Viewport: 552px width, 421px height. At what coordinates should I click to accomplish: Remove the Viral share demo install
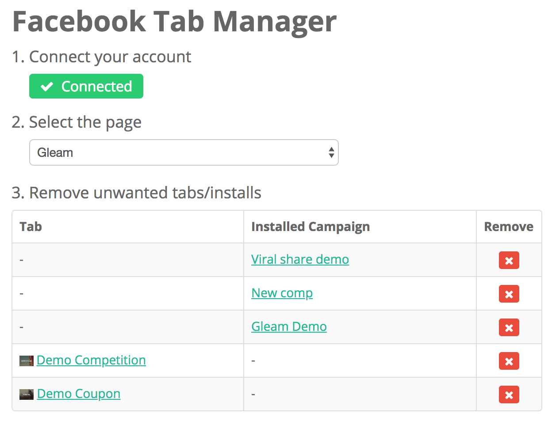(509, 260)
